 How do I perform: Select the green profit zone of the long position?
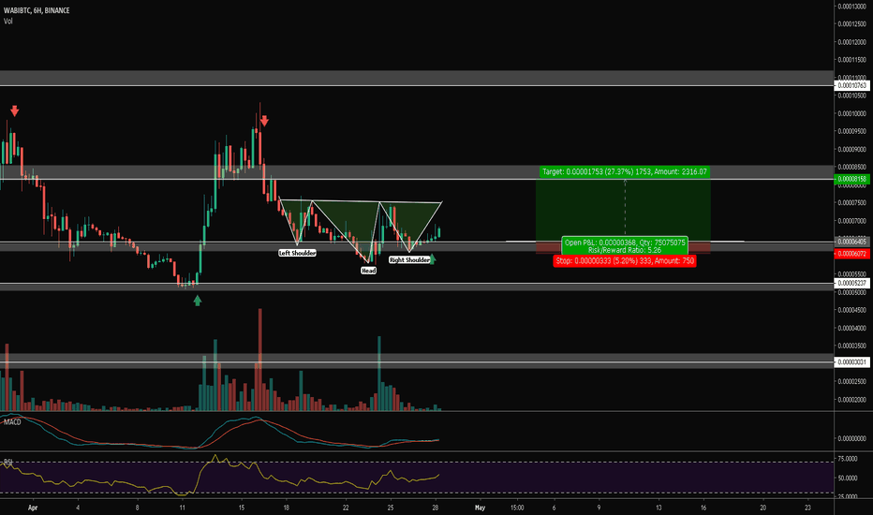click(623, 209)
